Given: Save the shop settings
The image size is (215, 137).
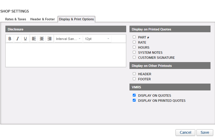Looking at the screenshot, I should (x=205, y=133).
